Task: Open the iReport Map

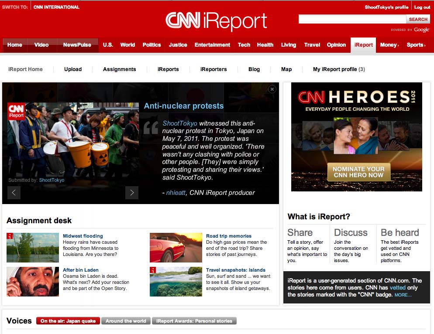Action: (x=286, y=69)
